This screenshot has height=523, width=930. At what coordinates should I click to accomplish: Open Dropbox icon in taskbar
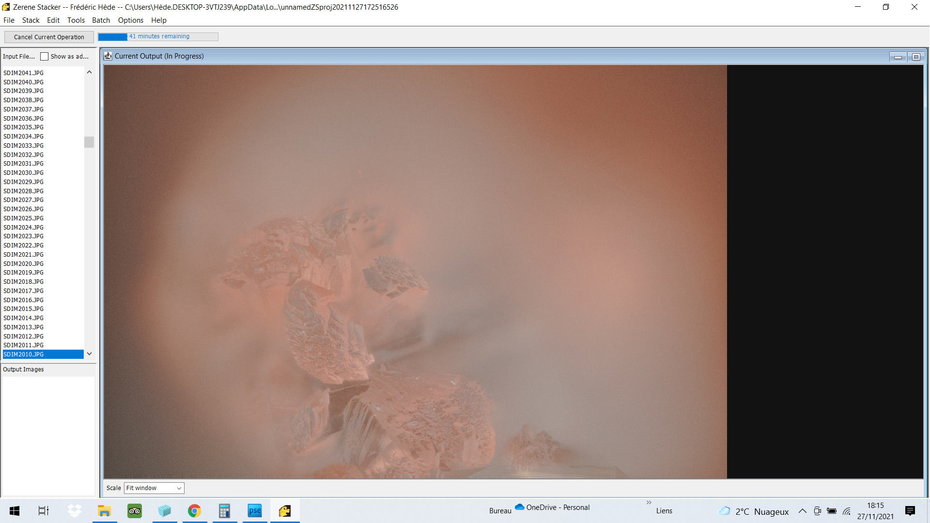[x=75, y=511]
